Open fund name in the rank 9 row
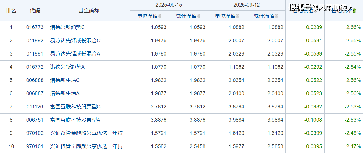 pyautogui.click(x=86, y=133)
